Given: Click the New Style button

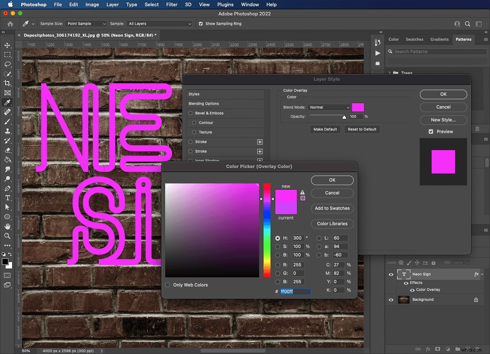Looking at the screenshot, I should coord(443,120).
